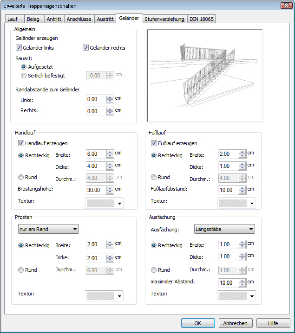The height and width of the screenshot is (333, 295).
Task: Click the Ausfachung Breite field 1.00
Action: click(229, 244)
